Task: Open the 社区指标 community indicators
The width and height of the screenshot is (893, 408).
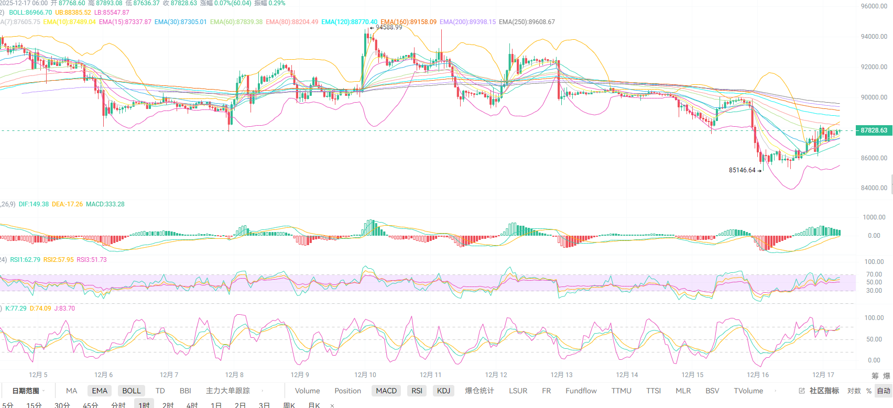Action: coord(824,391)
